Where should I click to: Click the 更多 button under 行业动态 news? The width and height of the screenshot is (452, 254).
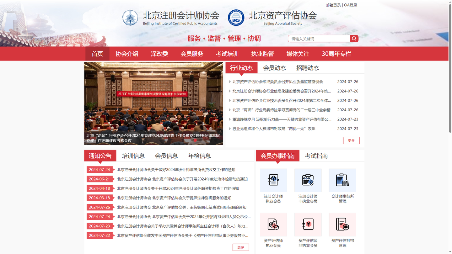tap(351, 140)
